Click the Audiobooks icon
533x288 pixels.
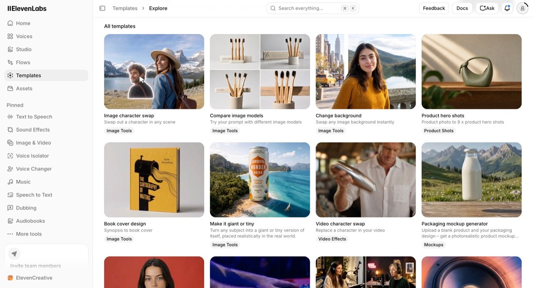[x=10, y=221]
